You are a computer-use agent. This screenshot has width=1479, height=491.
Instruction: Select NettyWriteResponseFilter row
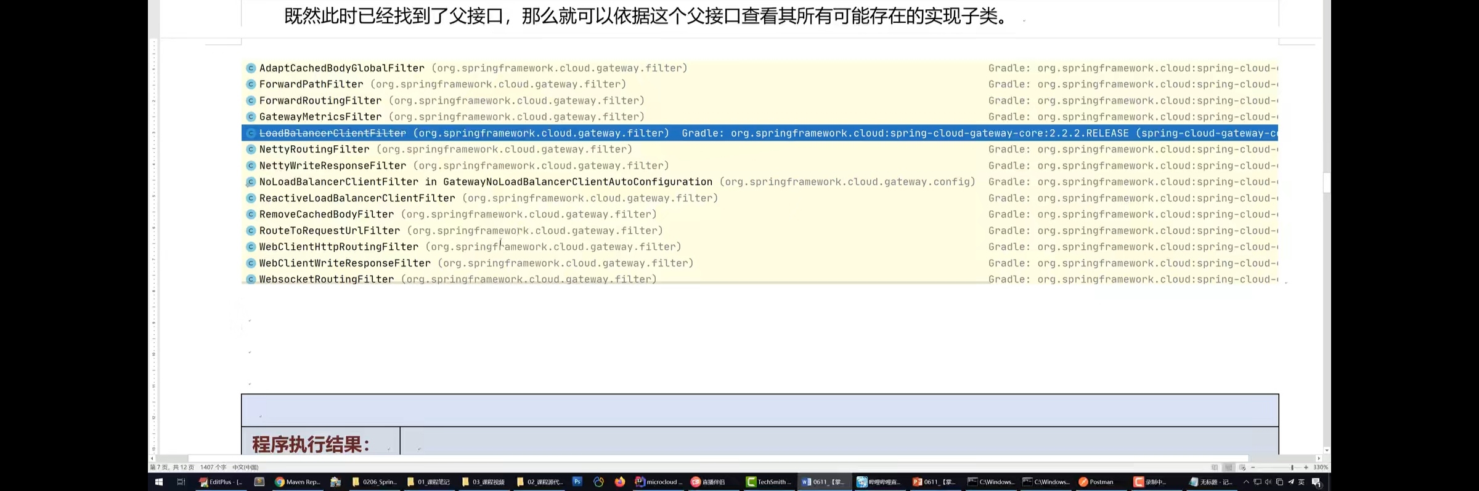tap(760, 166)
